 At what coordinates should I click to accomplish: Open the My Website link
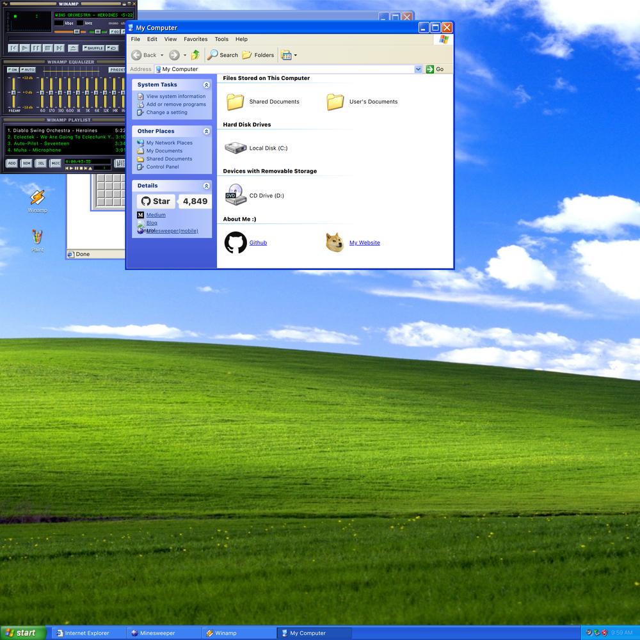(365, 243)
